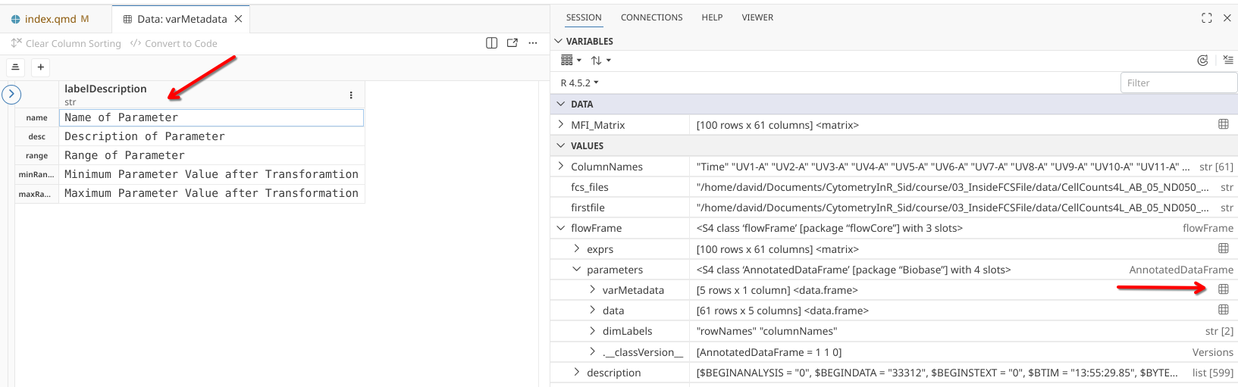The width and height of the screenshot is (1238, 387).
Task: Maximize the session panel view
Action: (1206, 17)
